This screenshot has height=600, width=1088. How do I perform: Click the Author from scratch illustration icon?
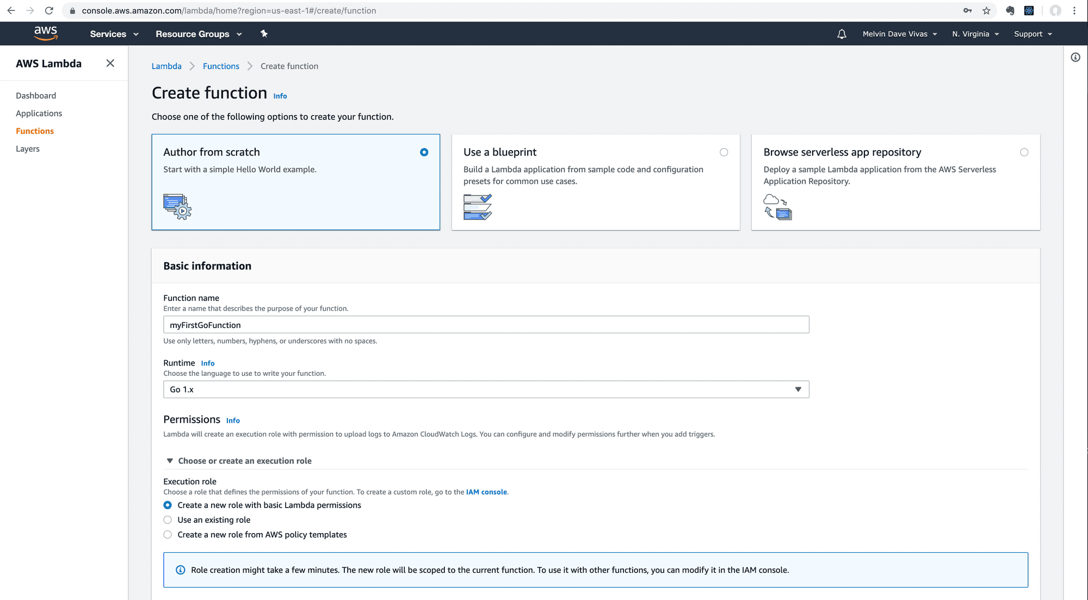(x=177, y=207)
